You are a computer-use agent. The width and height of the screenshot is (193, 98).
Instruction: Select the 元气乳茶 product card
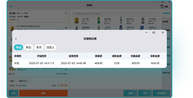coord(149,21)
